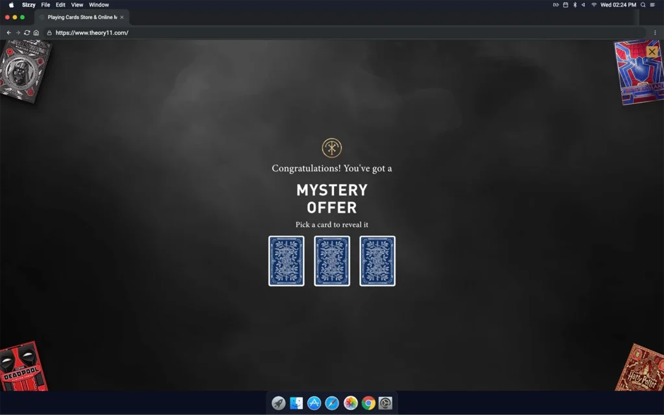
Task: Pick the left mystery offer card
Action: coord(286,261)
